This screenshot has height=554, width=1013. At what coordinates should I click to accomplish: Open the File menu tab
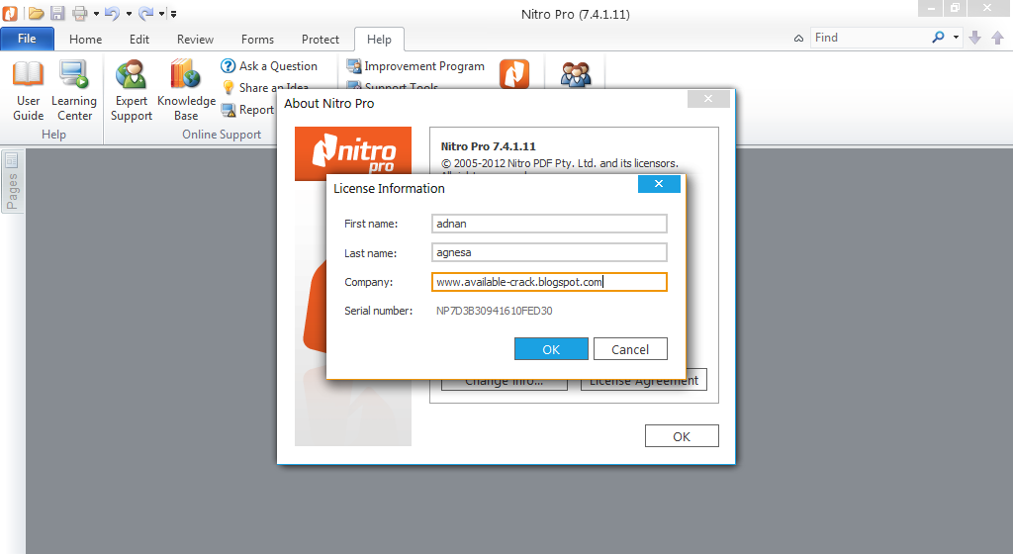[27, 39]
